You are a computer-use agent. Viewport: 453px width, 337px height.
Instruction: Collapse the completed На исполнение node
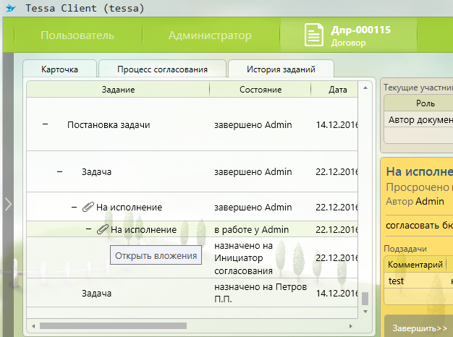tap(74, 208)
